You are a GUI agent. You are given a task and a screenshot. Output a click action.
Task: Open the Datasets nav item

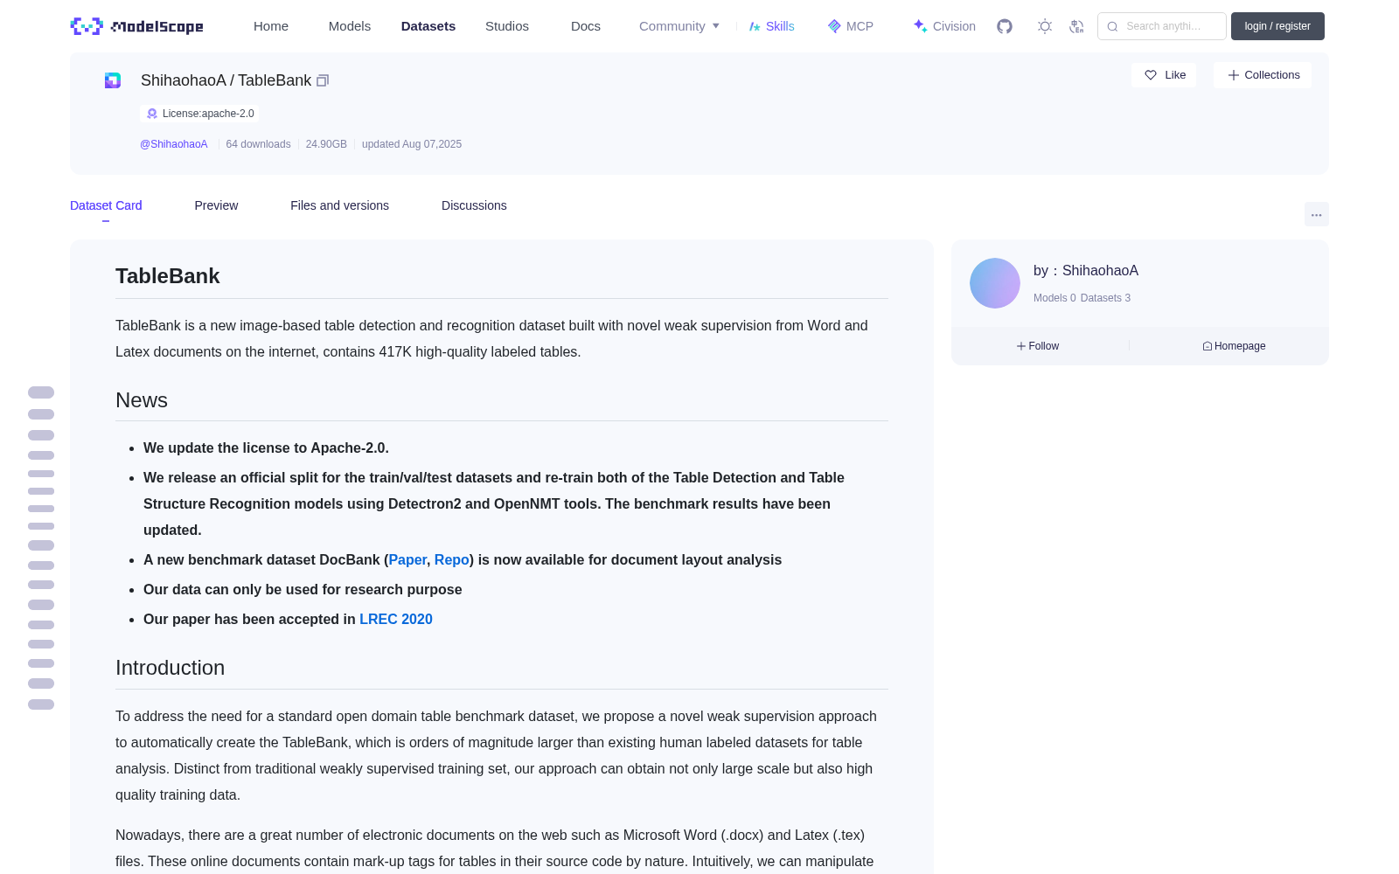(x=428, y=26)
